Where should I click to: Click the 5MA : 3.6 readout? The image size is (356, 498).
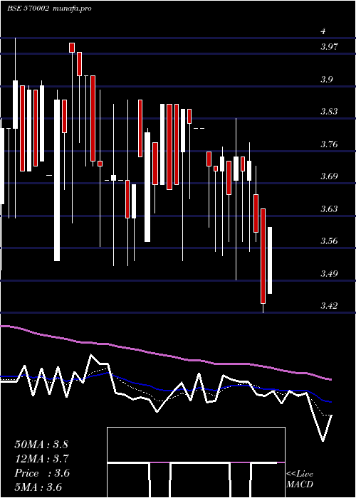click(x=38, y=487)
